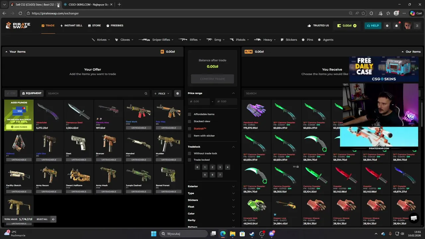Expand the Type filter section
This screenshot has height=239, width=425.
coord(212,193)
